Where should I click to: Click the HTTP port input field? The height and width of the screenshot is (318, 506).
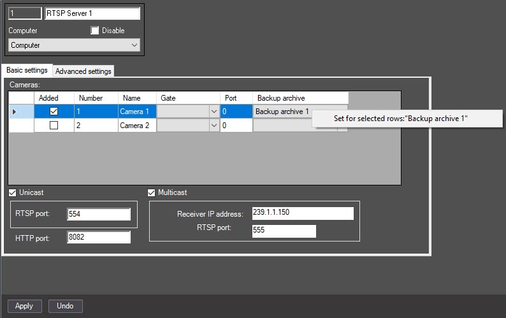click(x=99, y=237)
